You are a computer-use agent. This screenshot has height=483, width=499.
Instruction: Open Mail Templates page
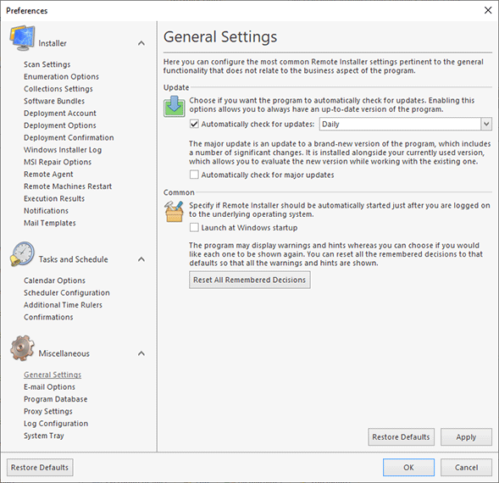click(50, 223)
